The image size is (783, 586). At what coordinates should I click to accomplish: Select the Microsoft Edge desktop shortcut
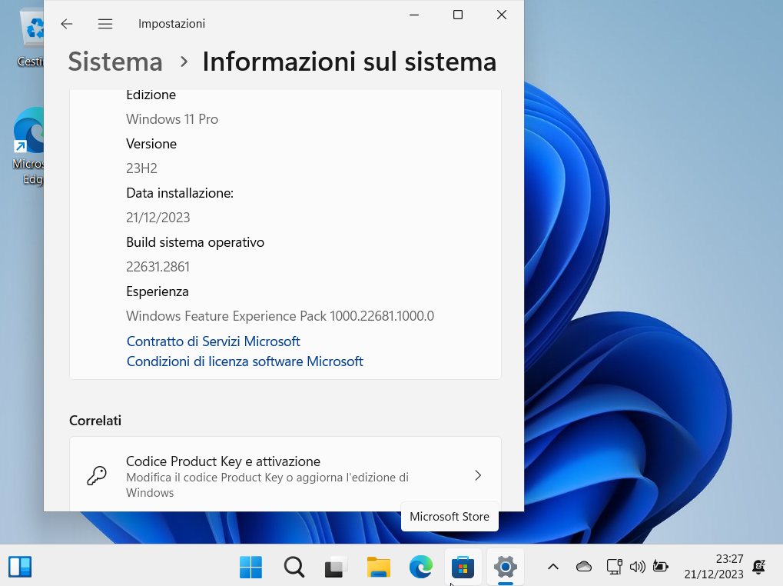coord(29,146)
